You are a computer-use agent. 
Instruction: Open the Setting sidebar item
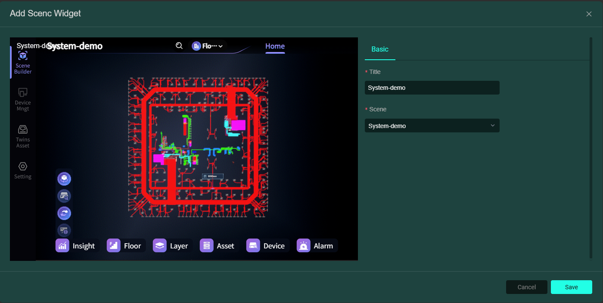click(x=23, y=170)
